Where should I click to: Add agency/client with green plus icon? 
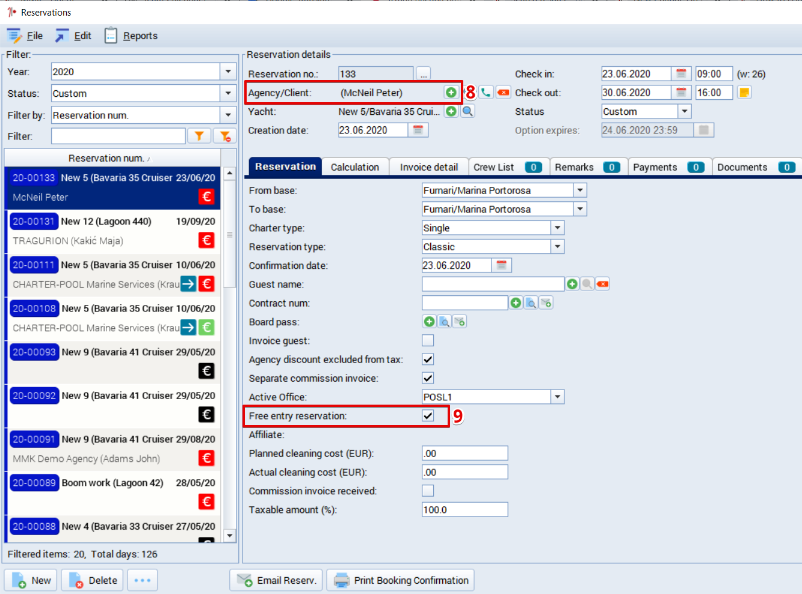click(x=451, y=93)
